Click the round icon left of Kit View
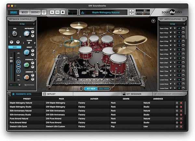This screenshot has height=141, width=195. click(x=81, y=89)
